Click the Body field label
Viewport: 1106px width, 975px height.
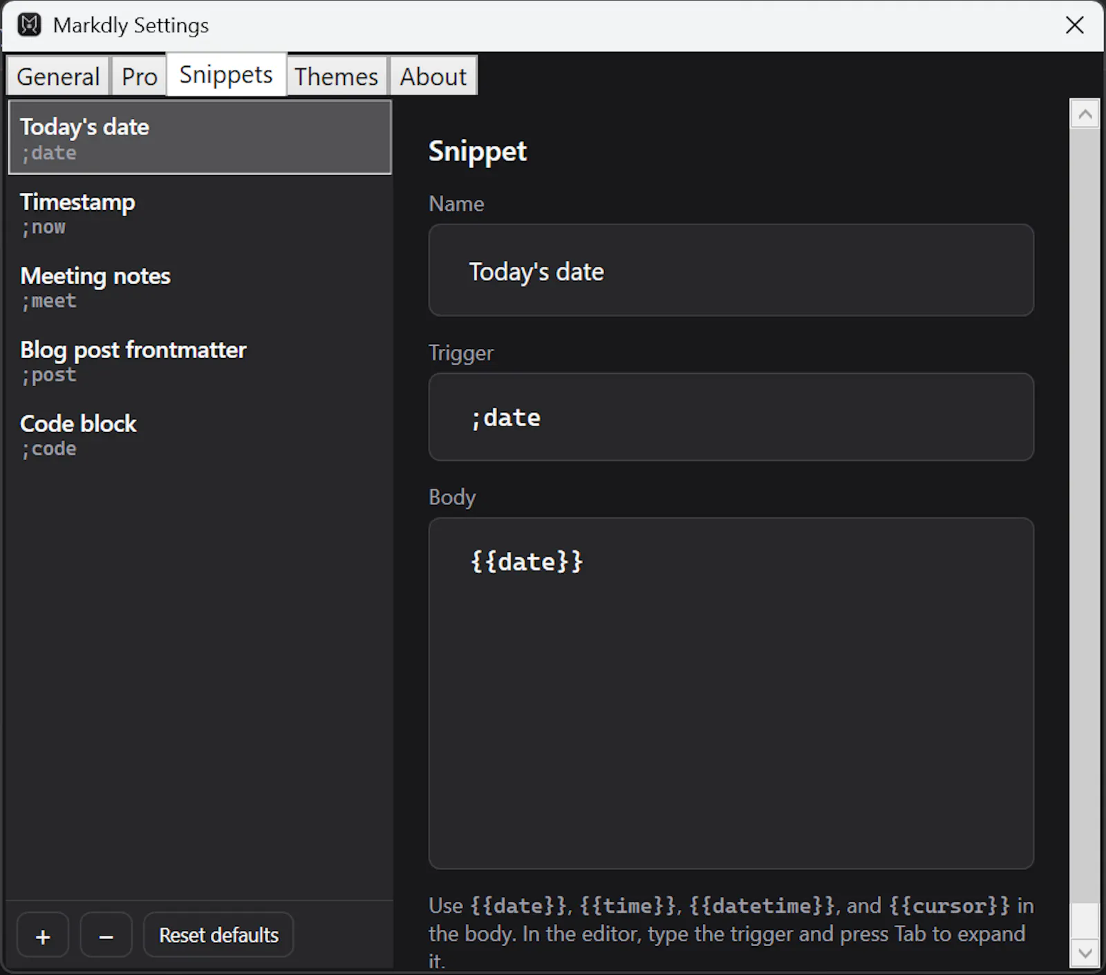[452, 498]
